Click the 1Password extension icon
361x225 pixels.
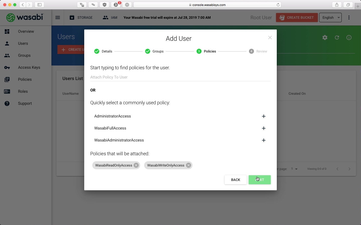point(127,5)
